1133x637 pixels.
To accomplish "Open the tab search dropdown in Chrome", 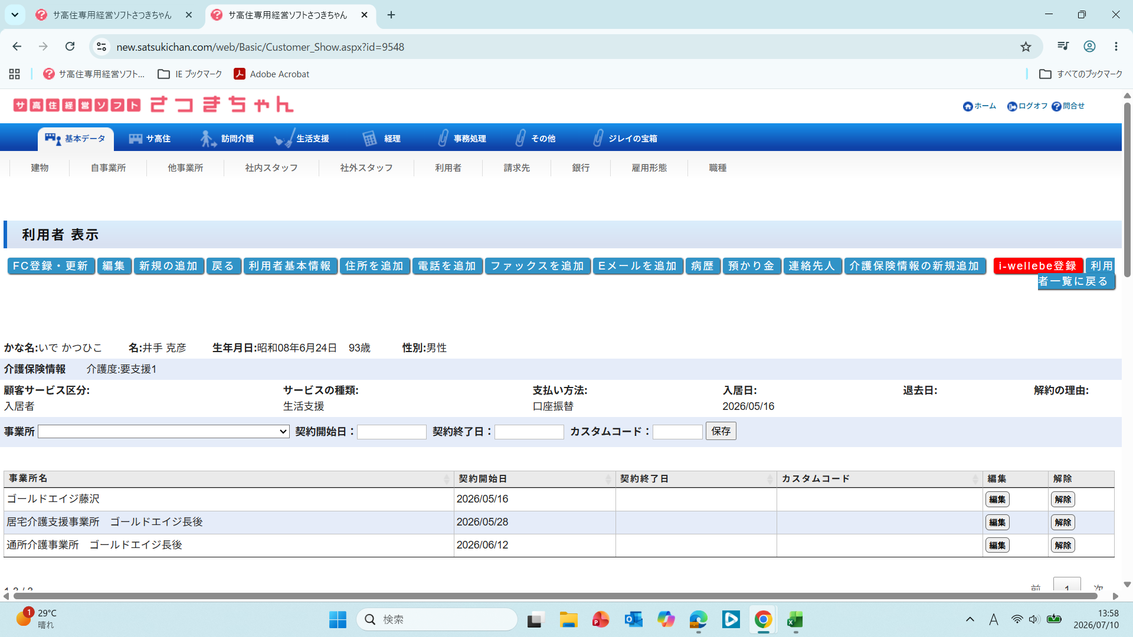I will (15, 15).
